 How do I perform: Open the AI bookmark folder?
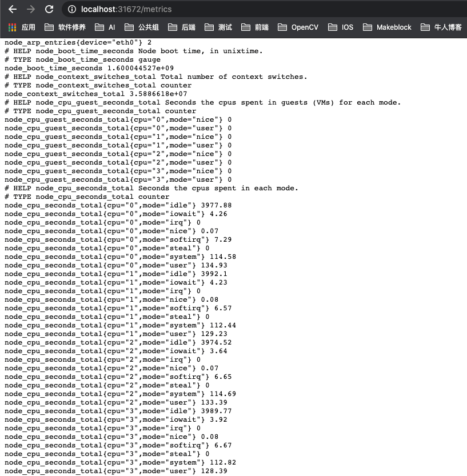(105, 27)
